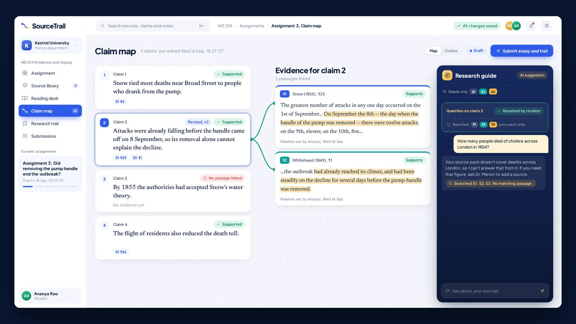Open Ananya Rao profile card
576x324 pixels.
[x=50, y=296]
